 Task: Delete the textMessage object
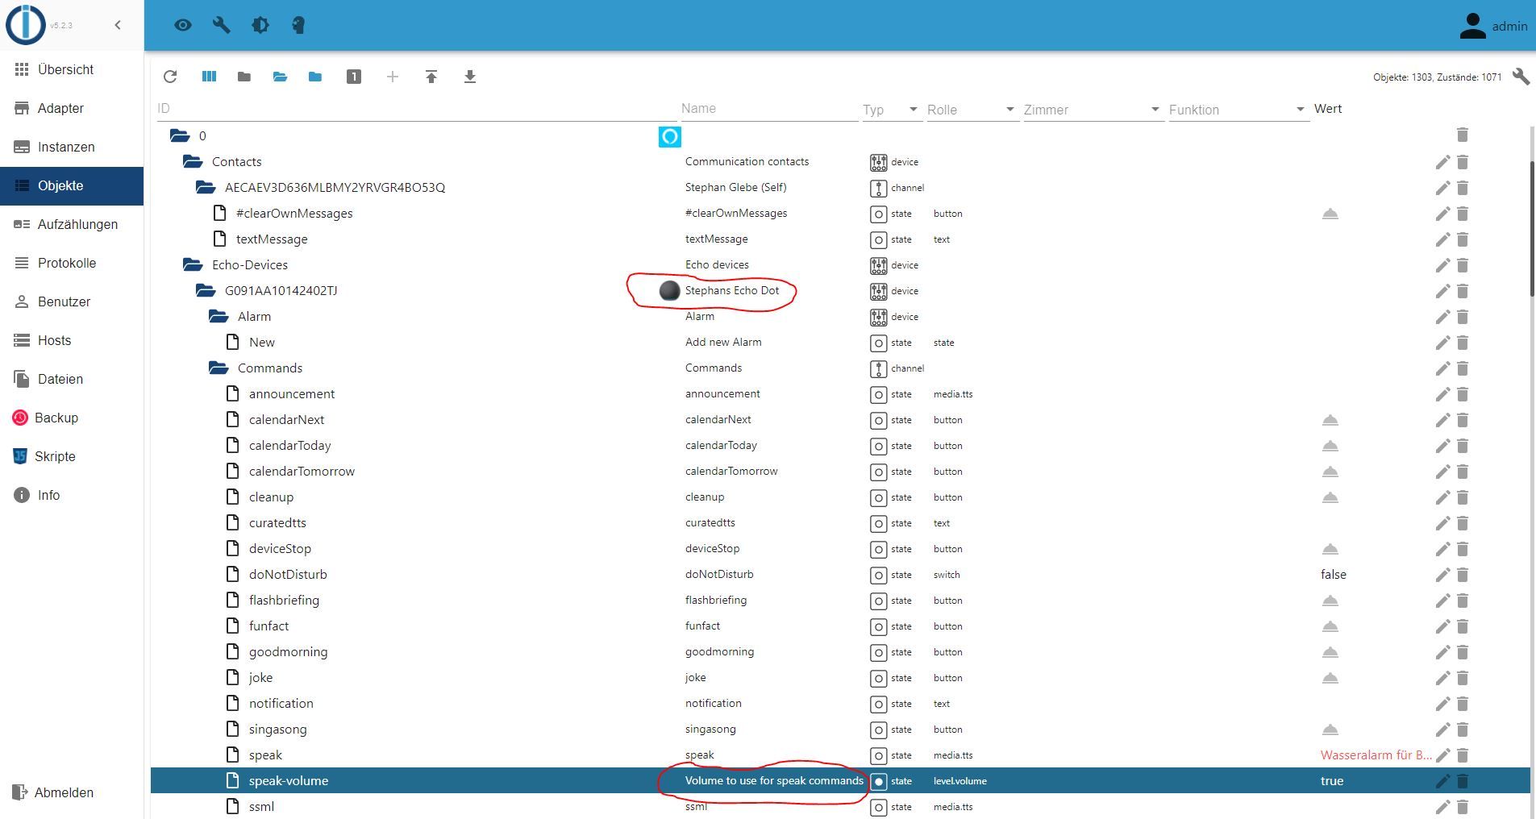(x=1463, y=239)
